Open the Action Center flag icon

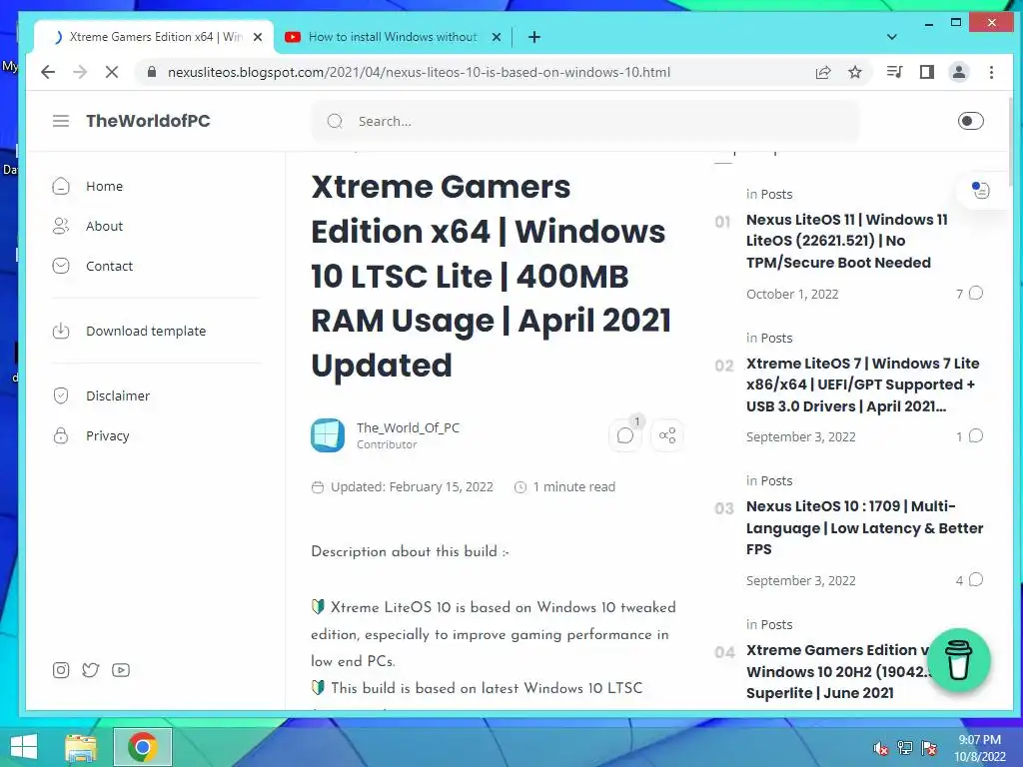(929, 747)
